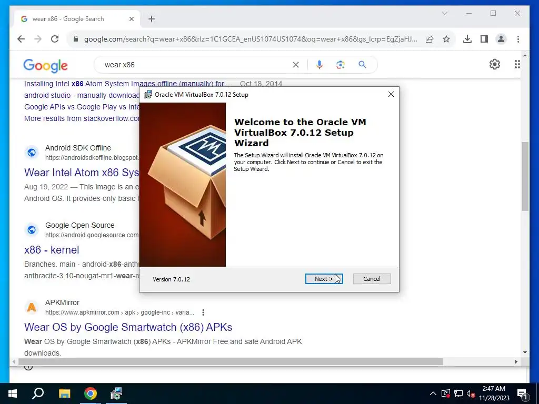This screenshot has height=404, width=539.
Task: Open Chrome profile menu
Action: pos(501,39)
